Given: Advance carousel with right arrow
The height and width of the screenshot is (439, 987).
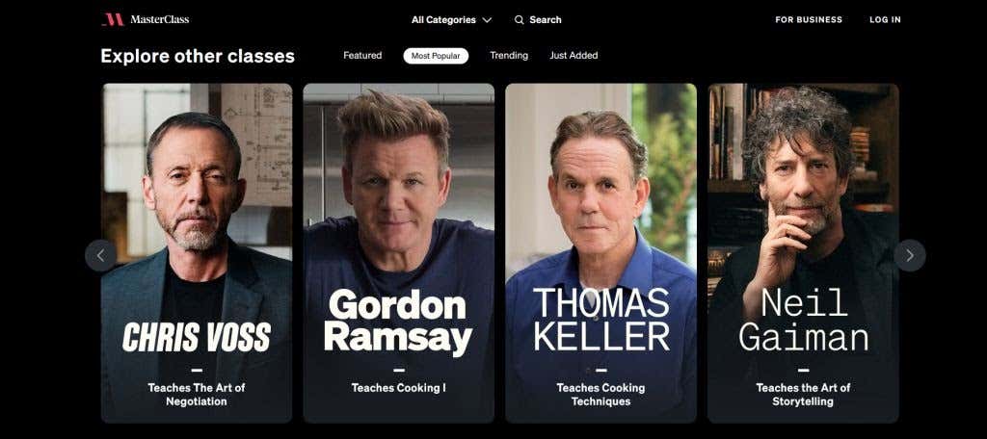Looking at the screenshot, I should point(910,255).
